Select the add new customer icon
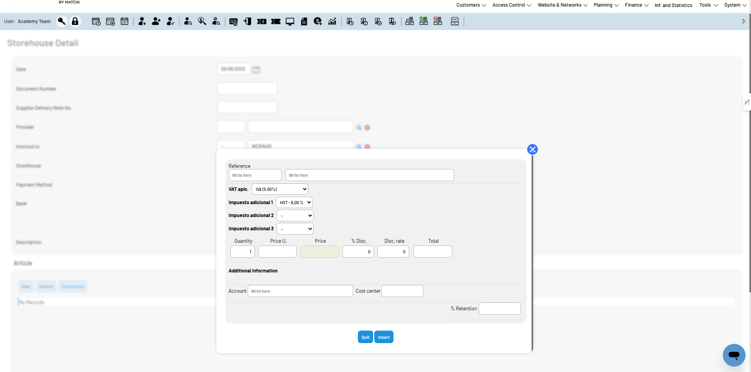Viewport: 751px width, 372px height. tap(142, 21)
